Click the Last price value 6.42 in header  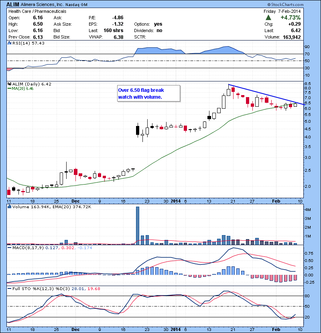tap(296, 30)
